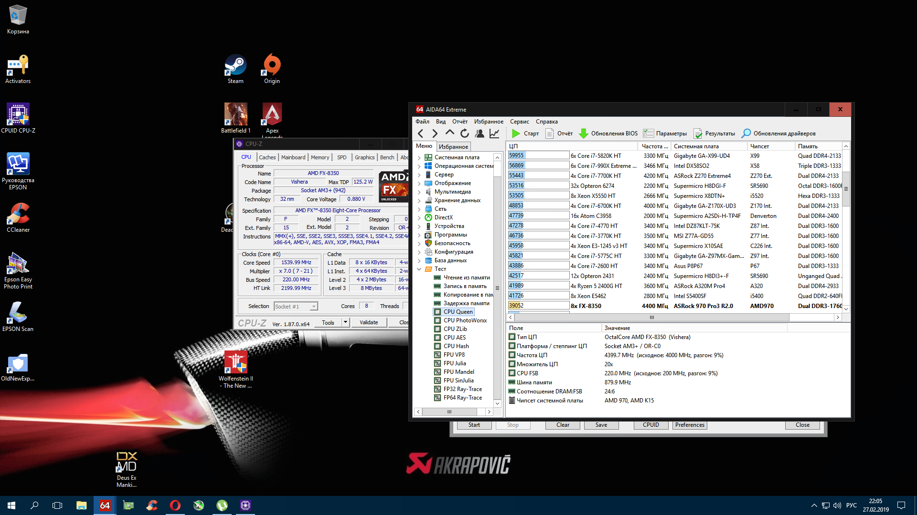Open Результаты toolbar button
Image resolution: width=917 pixels, height=515 pixels.
[714, 134]
